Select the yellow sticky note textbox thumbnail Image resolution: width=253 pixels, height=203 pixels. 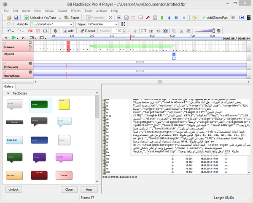(63, 105)
